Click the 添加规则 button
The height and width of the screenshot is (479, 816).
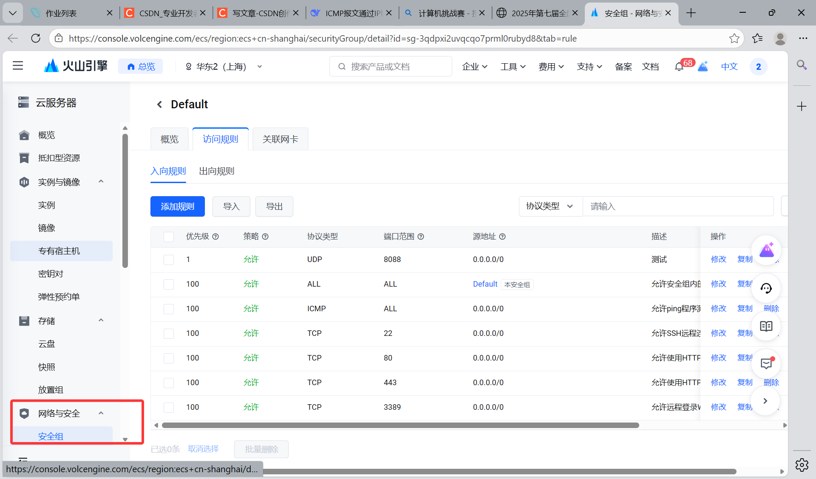(x=177, y=206)
